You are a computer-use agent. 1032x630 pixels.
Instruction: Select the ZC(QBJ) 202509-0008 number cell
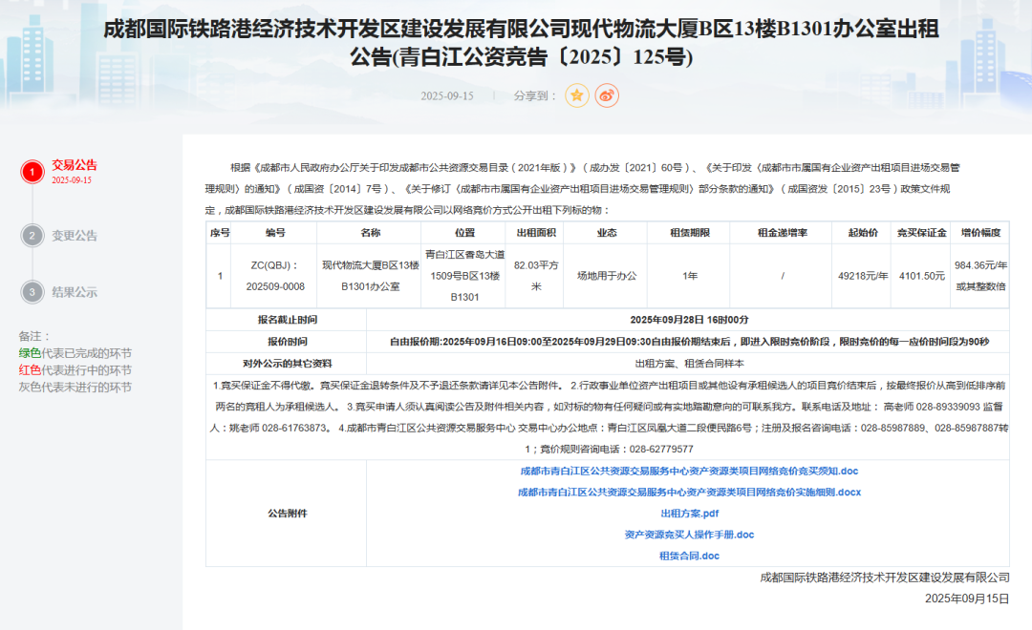pos(274,275)
